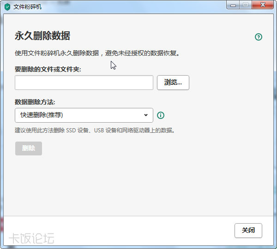This screenshot has height=249, width=277.
Task: Click the shield icon in the title bar
Action: coord(7,7)
